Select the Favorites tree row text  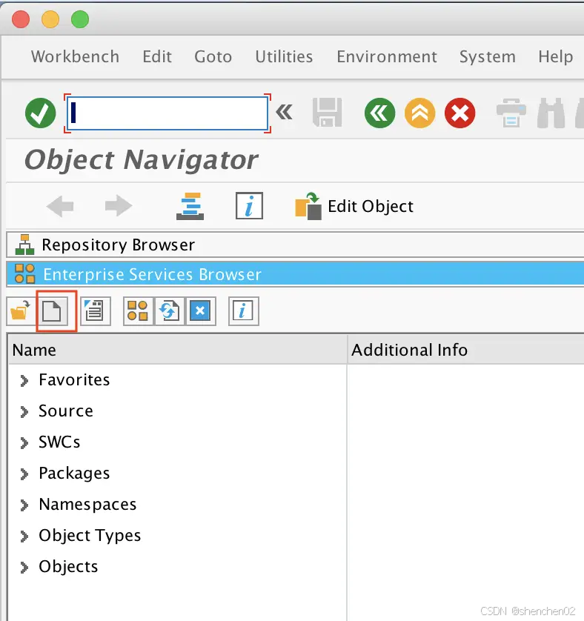tap(74, 380)
